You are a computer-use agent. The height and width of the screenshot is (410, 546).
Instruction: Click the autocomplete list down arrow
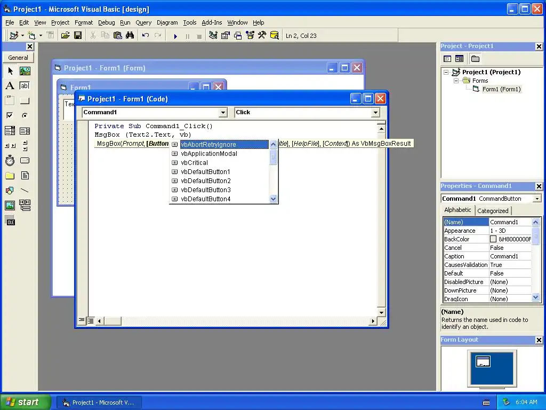(x=274, y=199)
